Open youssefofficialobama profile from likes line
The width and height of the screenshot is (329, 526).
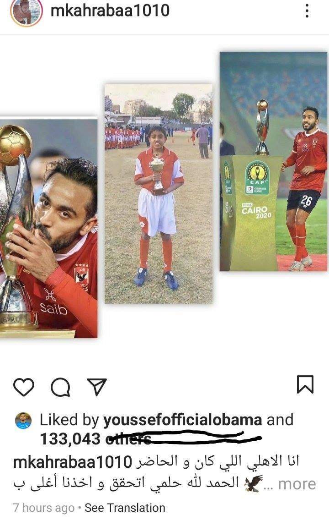pos(183,420)
